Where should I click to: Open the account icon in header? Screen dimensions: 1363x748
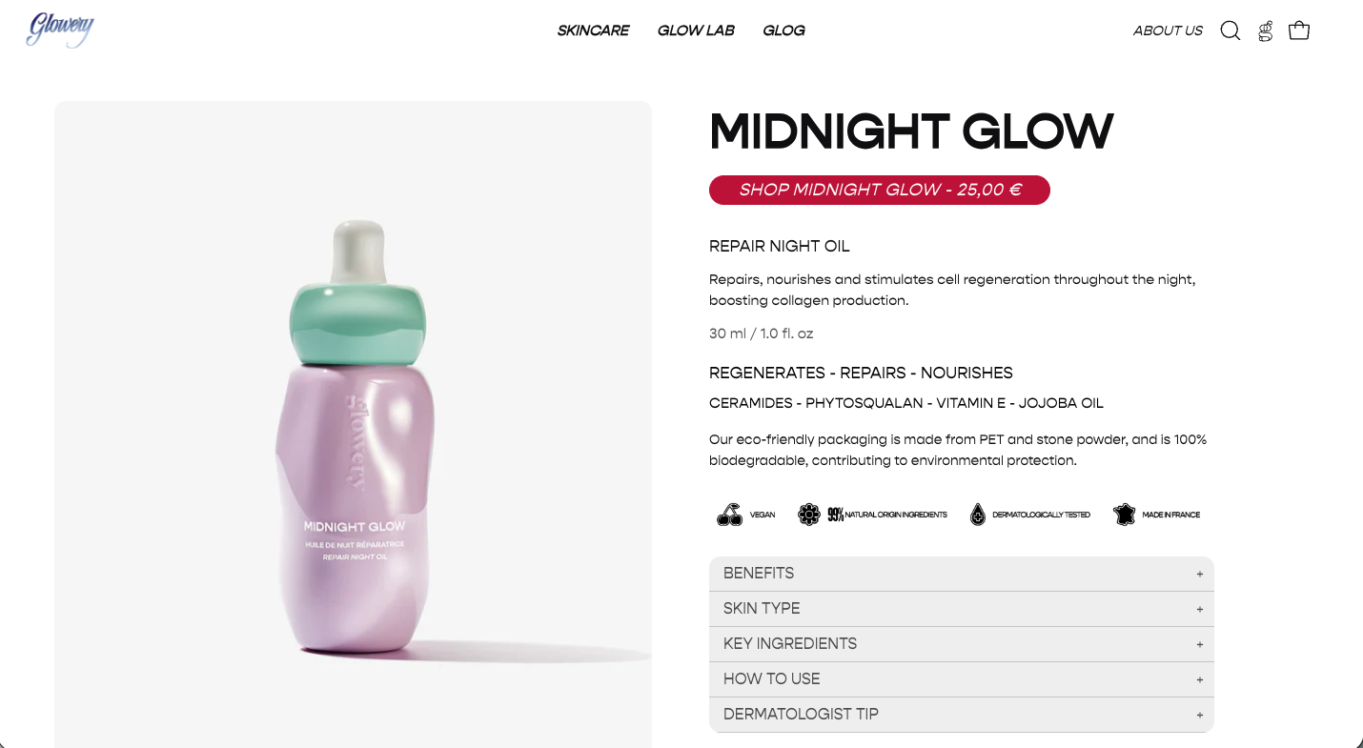click(1265, 30)
